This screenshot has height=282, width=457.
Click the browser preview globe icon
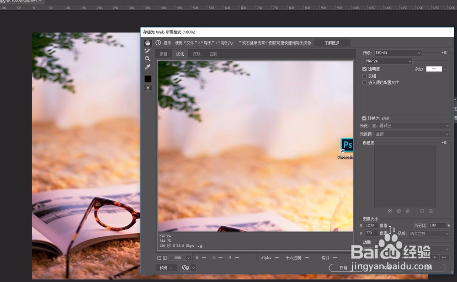pos(186,267)
